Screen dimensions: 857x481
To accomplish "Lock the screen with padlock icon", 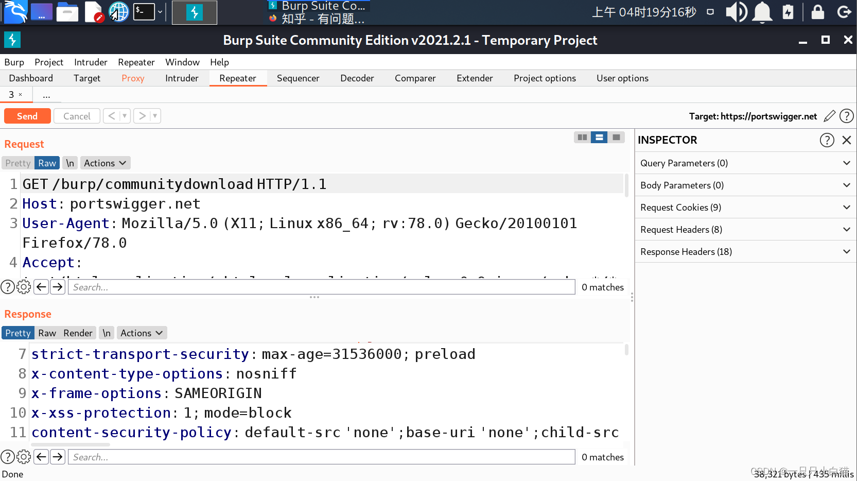I will point(818,12).
